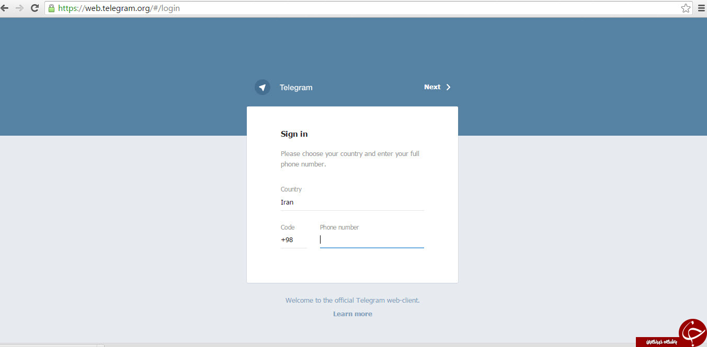707x347 pixels.
Task: Click the green padlock security icon
Action: (x=51, y=8)
